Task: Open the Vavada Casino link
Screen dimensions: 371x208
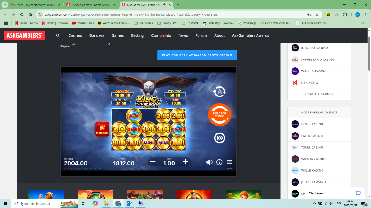Action: [314, 159]
